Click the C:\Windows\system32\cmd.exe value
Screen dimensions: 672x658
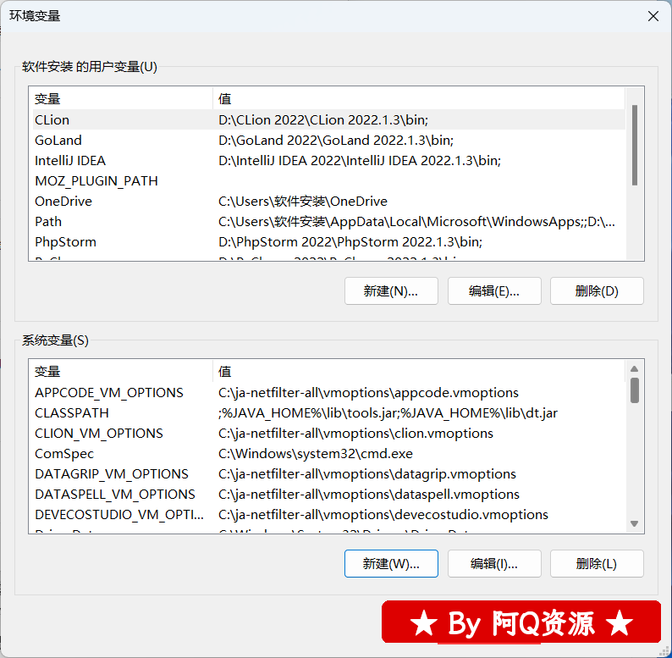pyautogui.click(x=316, y=453)
